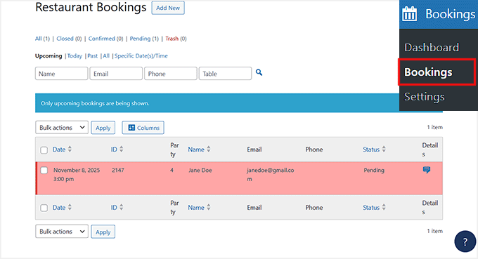478x259 pixels.
Task: Open Dashboard in the sidebar menu
Action: pos(432,48)
